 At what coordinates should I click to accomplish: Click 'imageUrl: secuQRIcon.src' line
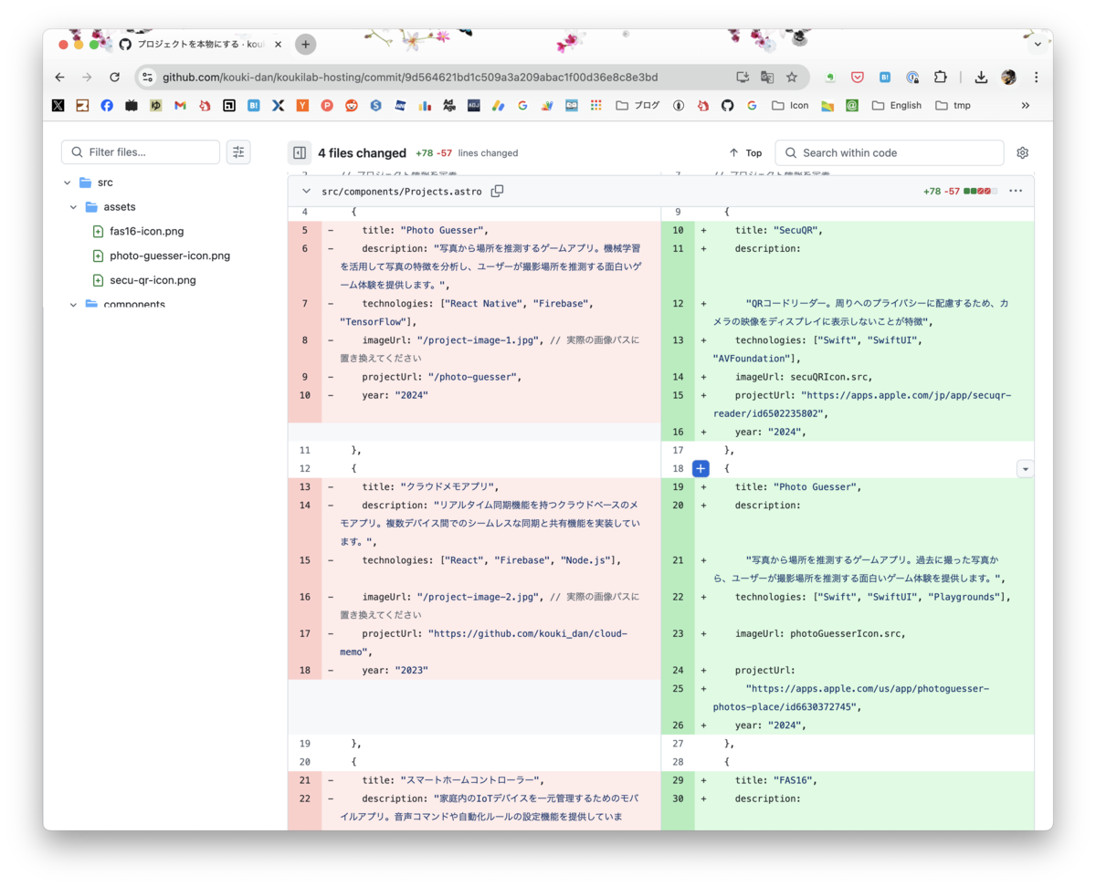(x=804, y=377)
